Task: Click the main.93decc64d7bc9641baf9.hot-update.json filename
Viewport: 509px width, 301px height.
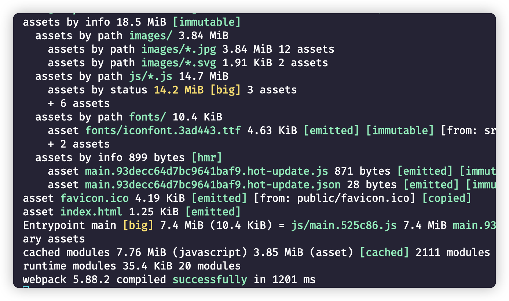Action: tap(213, 185)
